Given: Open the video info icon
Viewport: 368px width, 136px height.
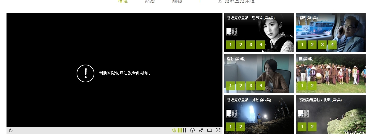Looking at the screenshot, I should coord(192,130).
